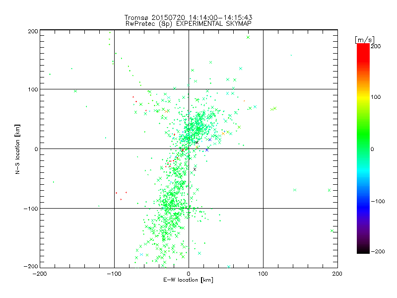Click the x-axis tick label '200' at right
Screen dimensions: 397x298
point(337,274)
